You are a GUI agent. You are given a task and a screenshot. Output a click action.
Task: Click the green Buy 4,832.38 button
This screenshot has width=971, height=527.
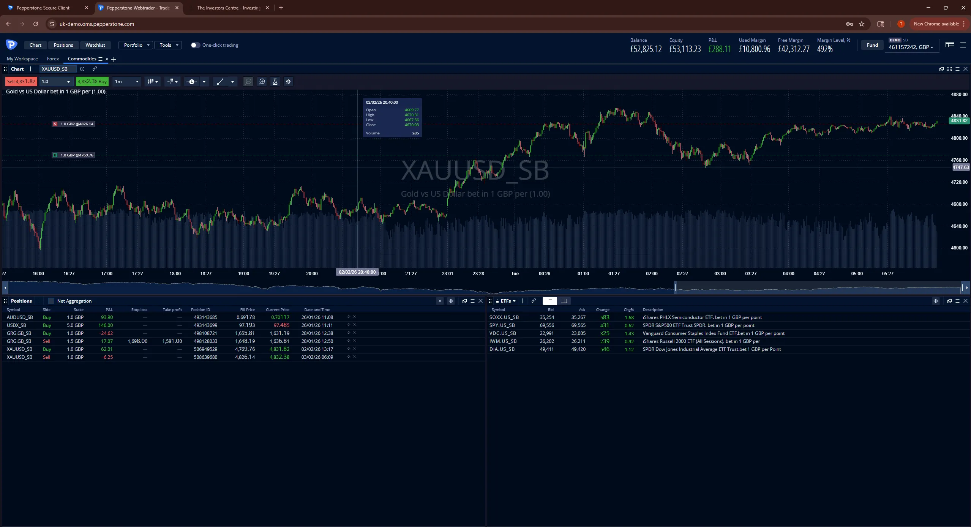(92, 82)
